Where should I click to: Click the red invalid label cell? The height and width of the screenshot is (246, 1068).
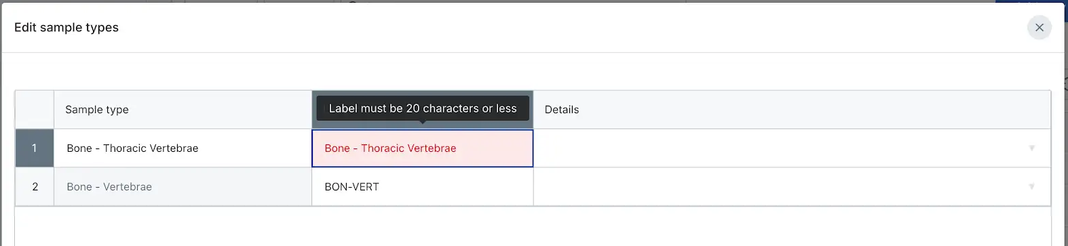coord(422,148)
